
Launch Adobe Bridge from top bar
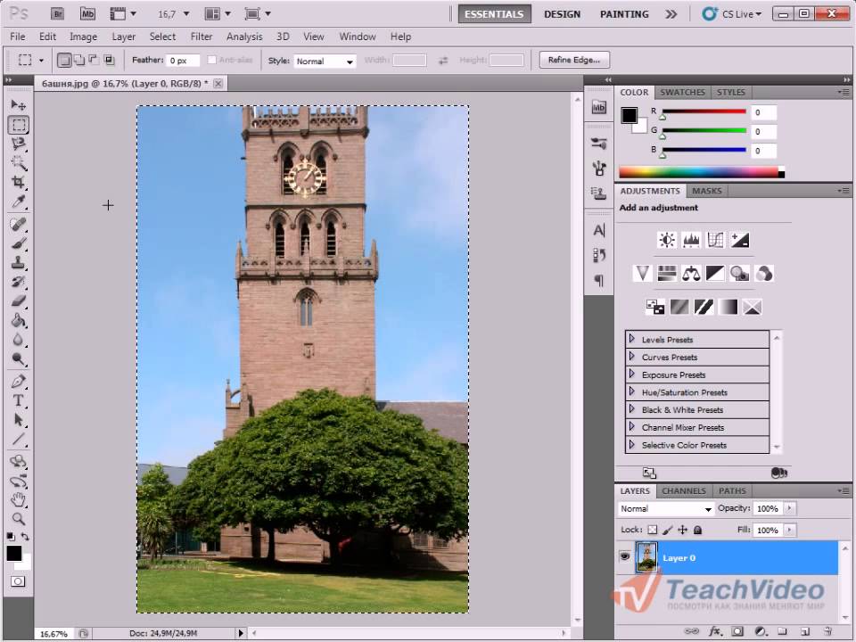tap(58, 14)
